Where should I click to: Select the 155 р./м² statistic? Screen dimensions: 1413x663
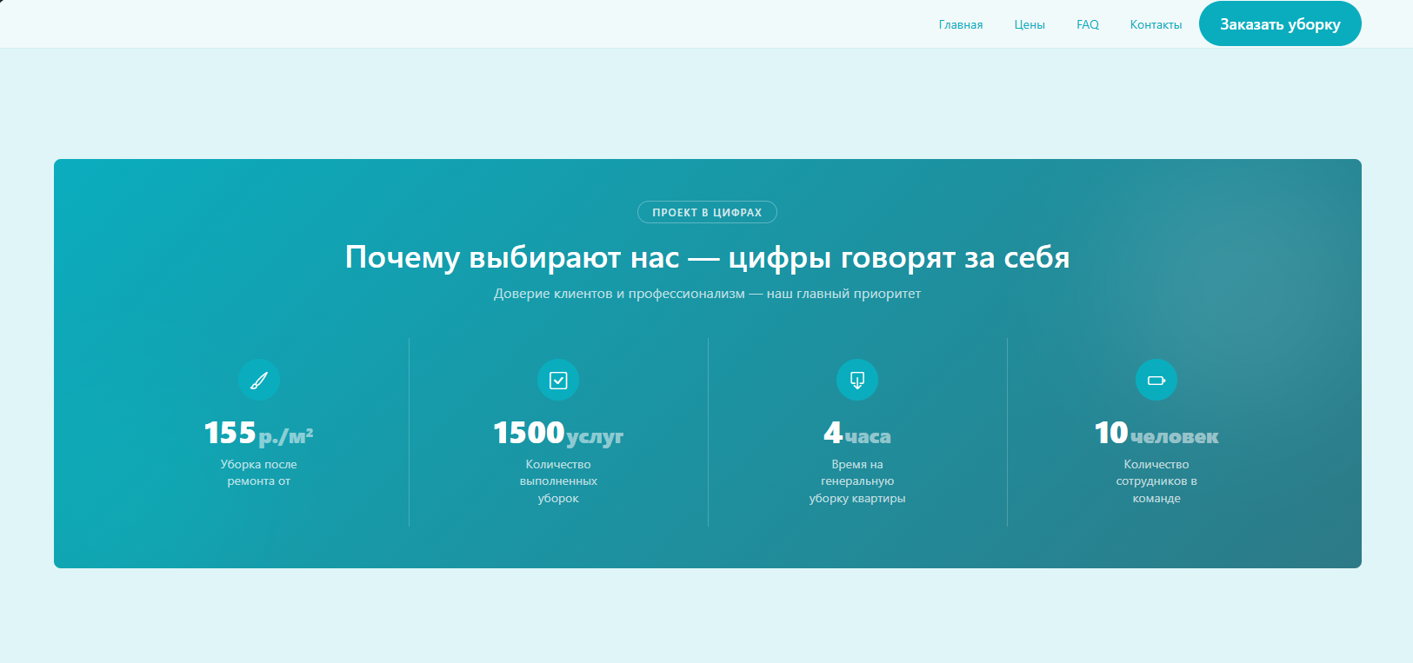click(x=259, y=433)
